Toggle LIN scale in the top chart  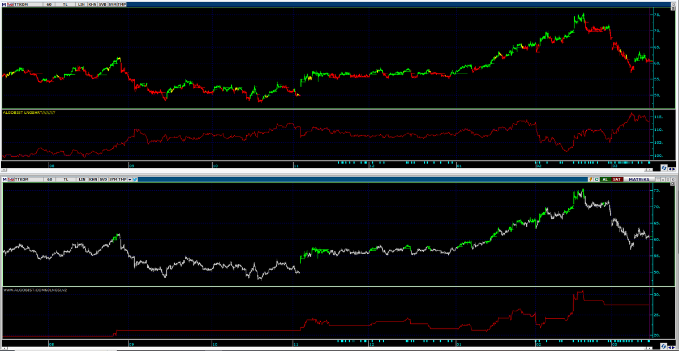(81, 5)
